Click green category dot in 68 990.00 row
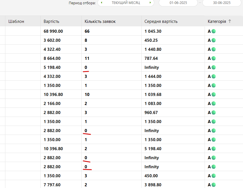Viewport: 243px width, 188px height. point(214,31)
